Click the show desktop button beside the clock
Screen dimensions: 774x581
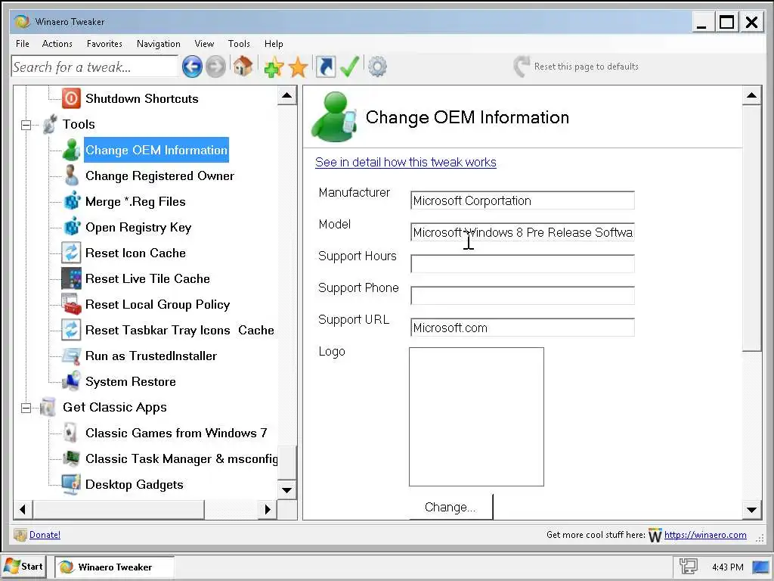click(760, 567)
